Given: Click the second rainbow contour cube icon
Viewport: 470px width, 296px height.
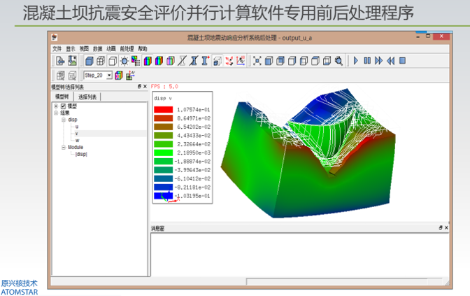Looking at the screenshot, I should click(x=159, y=61).
